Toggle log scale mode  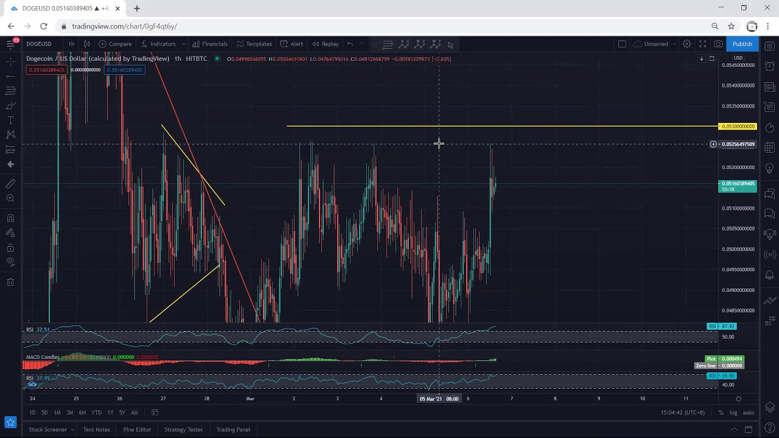tap(733, 412)
